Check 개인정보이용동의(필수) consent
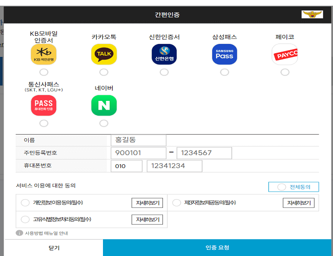333x256 pixels. click(x=25, y=203)
